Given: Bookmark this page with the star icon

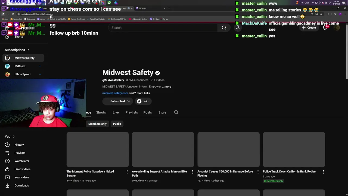Looking at the screenshot, I should tap(321, 14).
